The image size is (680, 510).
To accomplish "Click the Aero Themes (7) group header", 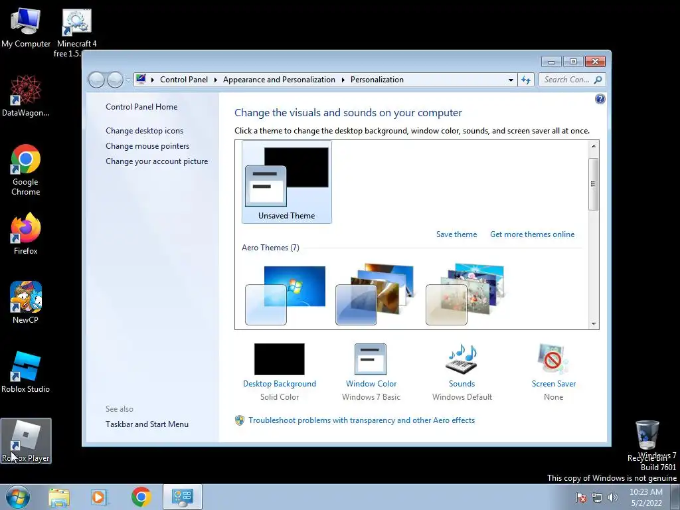I will point(270,248).
